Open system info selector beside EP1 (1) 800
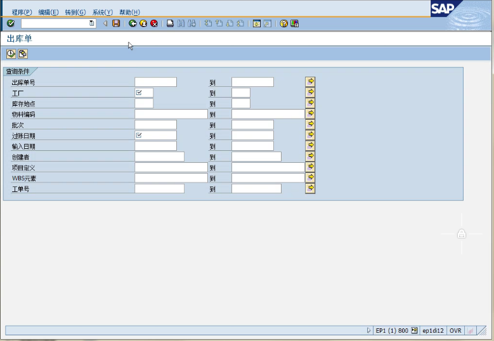494x341 pixels. (414, 330)
